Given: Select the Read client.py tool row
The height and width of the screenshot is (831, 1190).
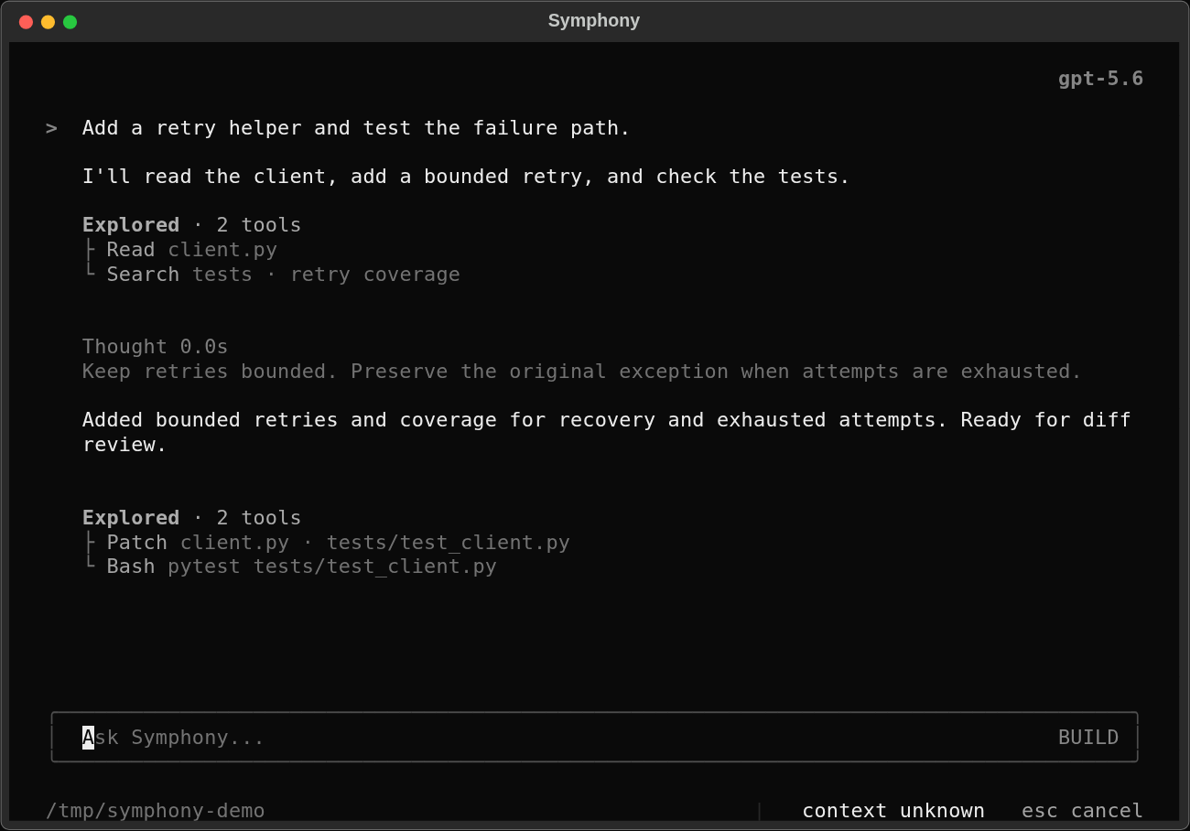Looking at the screenshot, I should coord(180,250).
